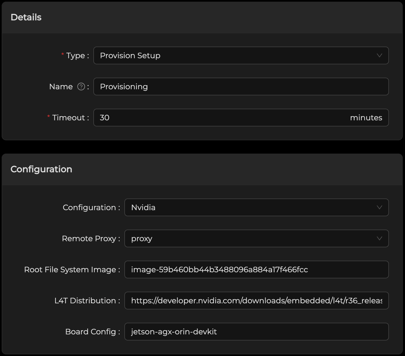
Task: Click the Name field label
Action: click(x=61, y=87)
